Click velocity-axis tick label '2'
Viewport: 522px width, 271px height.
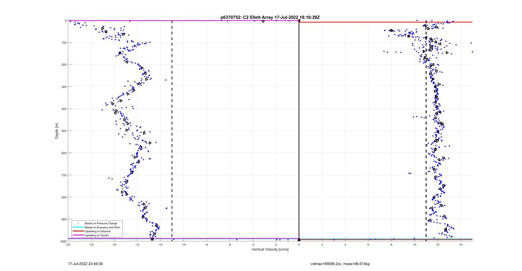click(x=322, y=245)
